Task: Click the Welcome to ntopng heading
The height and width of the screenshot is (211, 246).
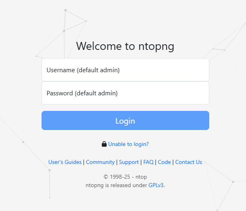Action: point(125,46)
